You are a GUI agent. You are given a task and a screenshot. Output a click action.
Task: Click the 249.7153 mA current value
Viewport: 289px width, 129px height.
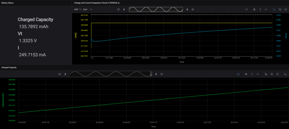[x=32, y=55]
